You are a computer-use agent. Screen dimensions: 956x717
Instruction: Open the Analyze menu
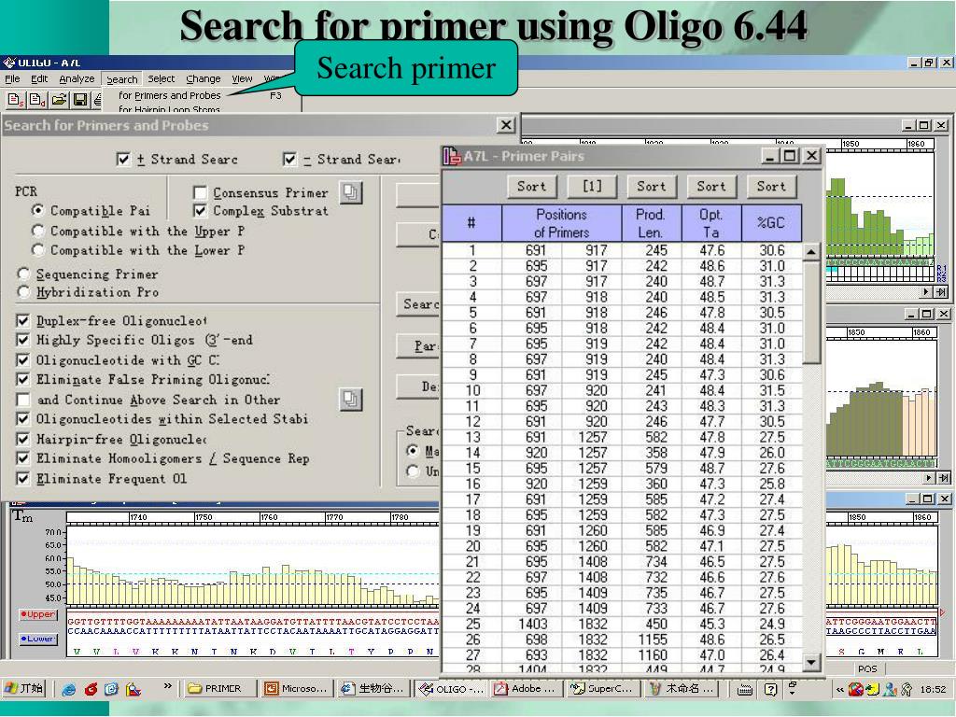77,78
